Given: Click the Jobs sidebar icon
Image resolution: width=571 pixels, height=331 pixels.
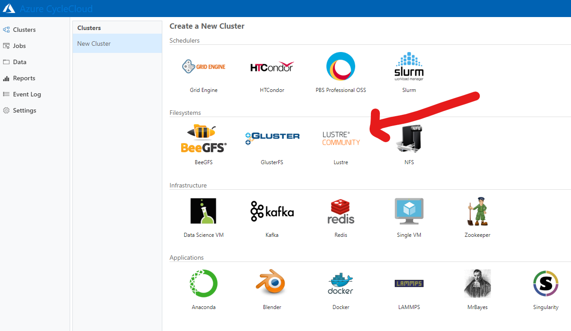Looking at the screenshot, I should [x=6, y=46].
